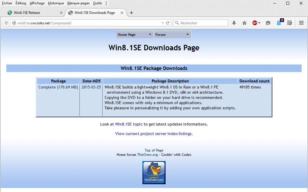View current project server index listings link

coord(153,134)
